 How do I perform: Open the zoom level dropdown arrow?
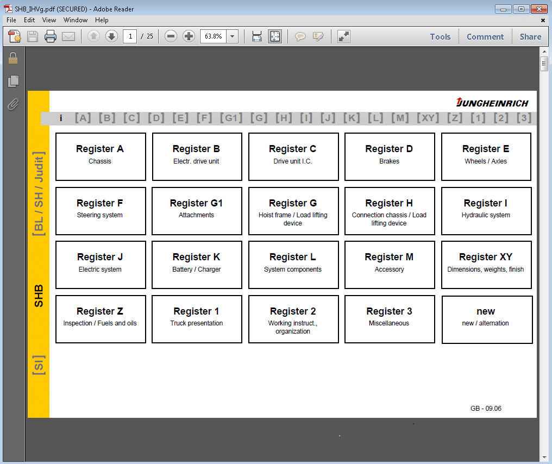[233, 36]
